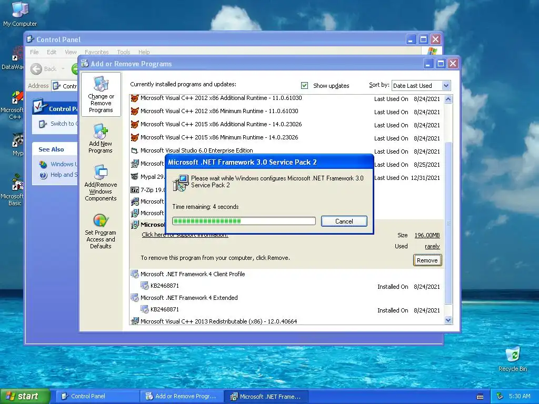Click KB2468871 icon under Client Profile
The image size is (539, 404).
(x=145, y=286)
